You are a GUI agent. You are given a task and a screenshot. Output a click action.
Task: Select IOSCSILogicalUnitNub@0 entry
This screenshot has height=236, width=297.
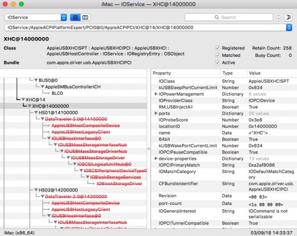coord(104,164)
